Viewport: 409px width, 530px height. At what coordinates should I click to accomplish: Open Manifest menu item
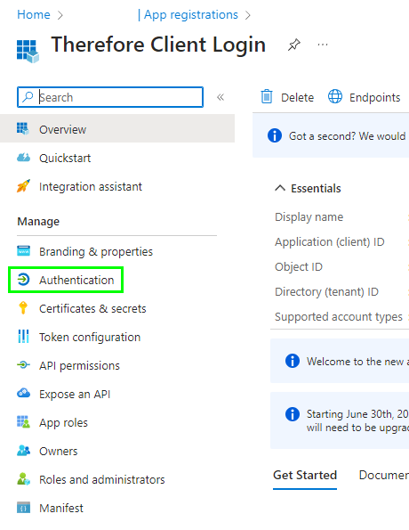coord(61,508)
